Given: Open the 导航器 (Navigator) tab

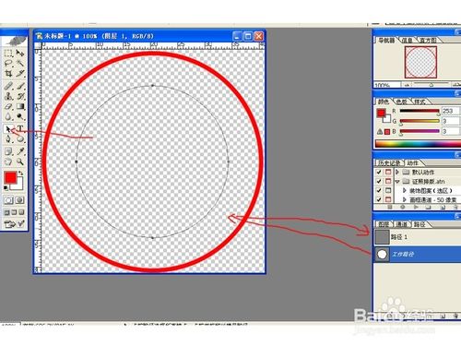Looking at the screenshot, I should (x=386, y=41).
